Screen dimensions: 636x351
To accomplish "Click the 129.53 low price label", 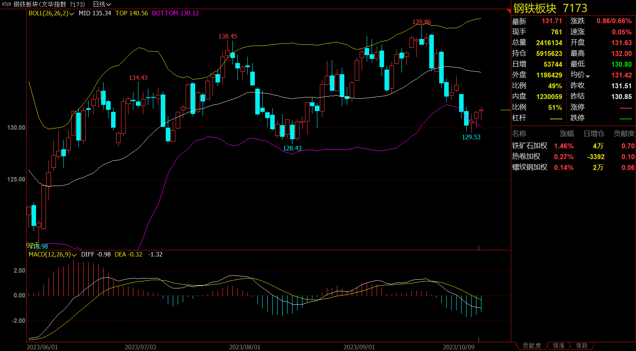I will pos(471,137).
